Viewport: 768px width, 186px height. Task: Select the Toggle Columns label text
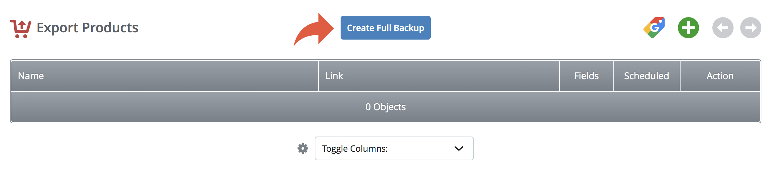[x=355, y=149]
